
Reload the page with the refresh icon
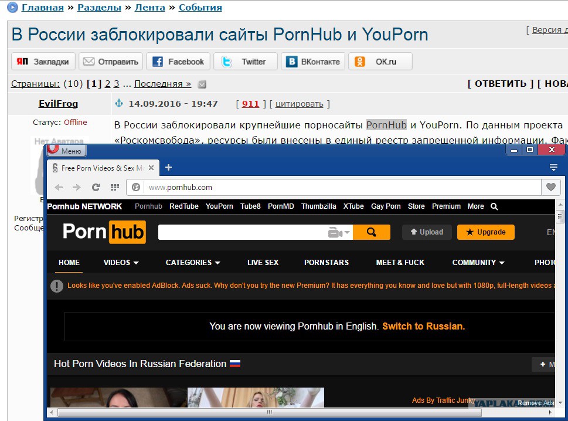tap(96, 187)
